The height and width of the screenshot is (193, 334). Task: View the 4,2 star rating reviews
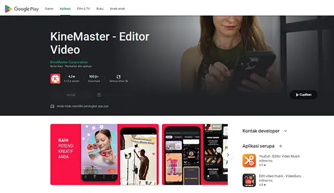pyautogui.click(x=72, y=76)
